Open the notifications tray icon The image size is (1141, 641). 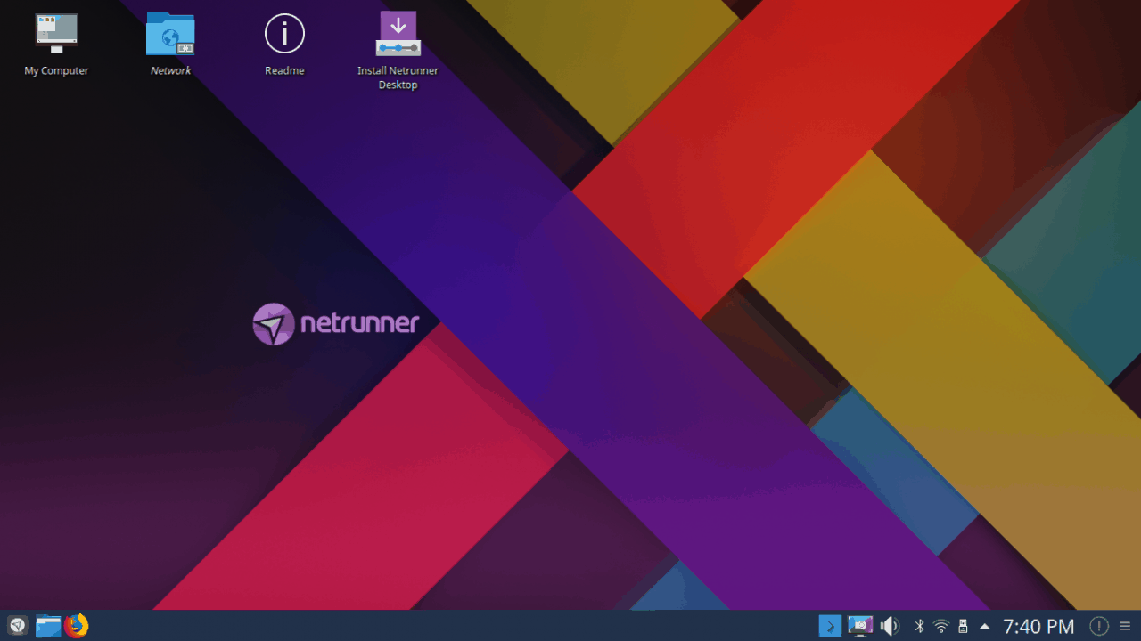(x=1097, y=626)
